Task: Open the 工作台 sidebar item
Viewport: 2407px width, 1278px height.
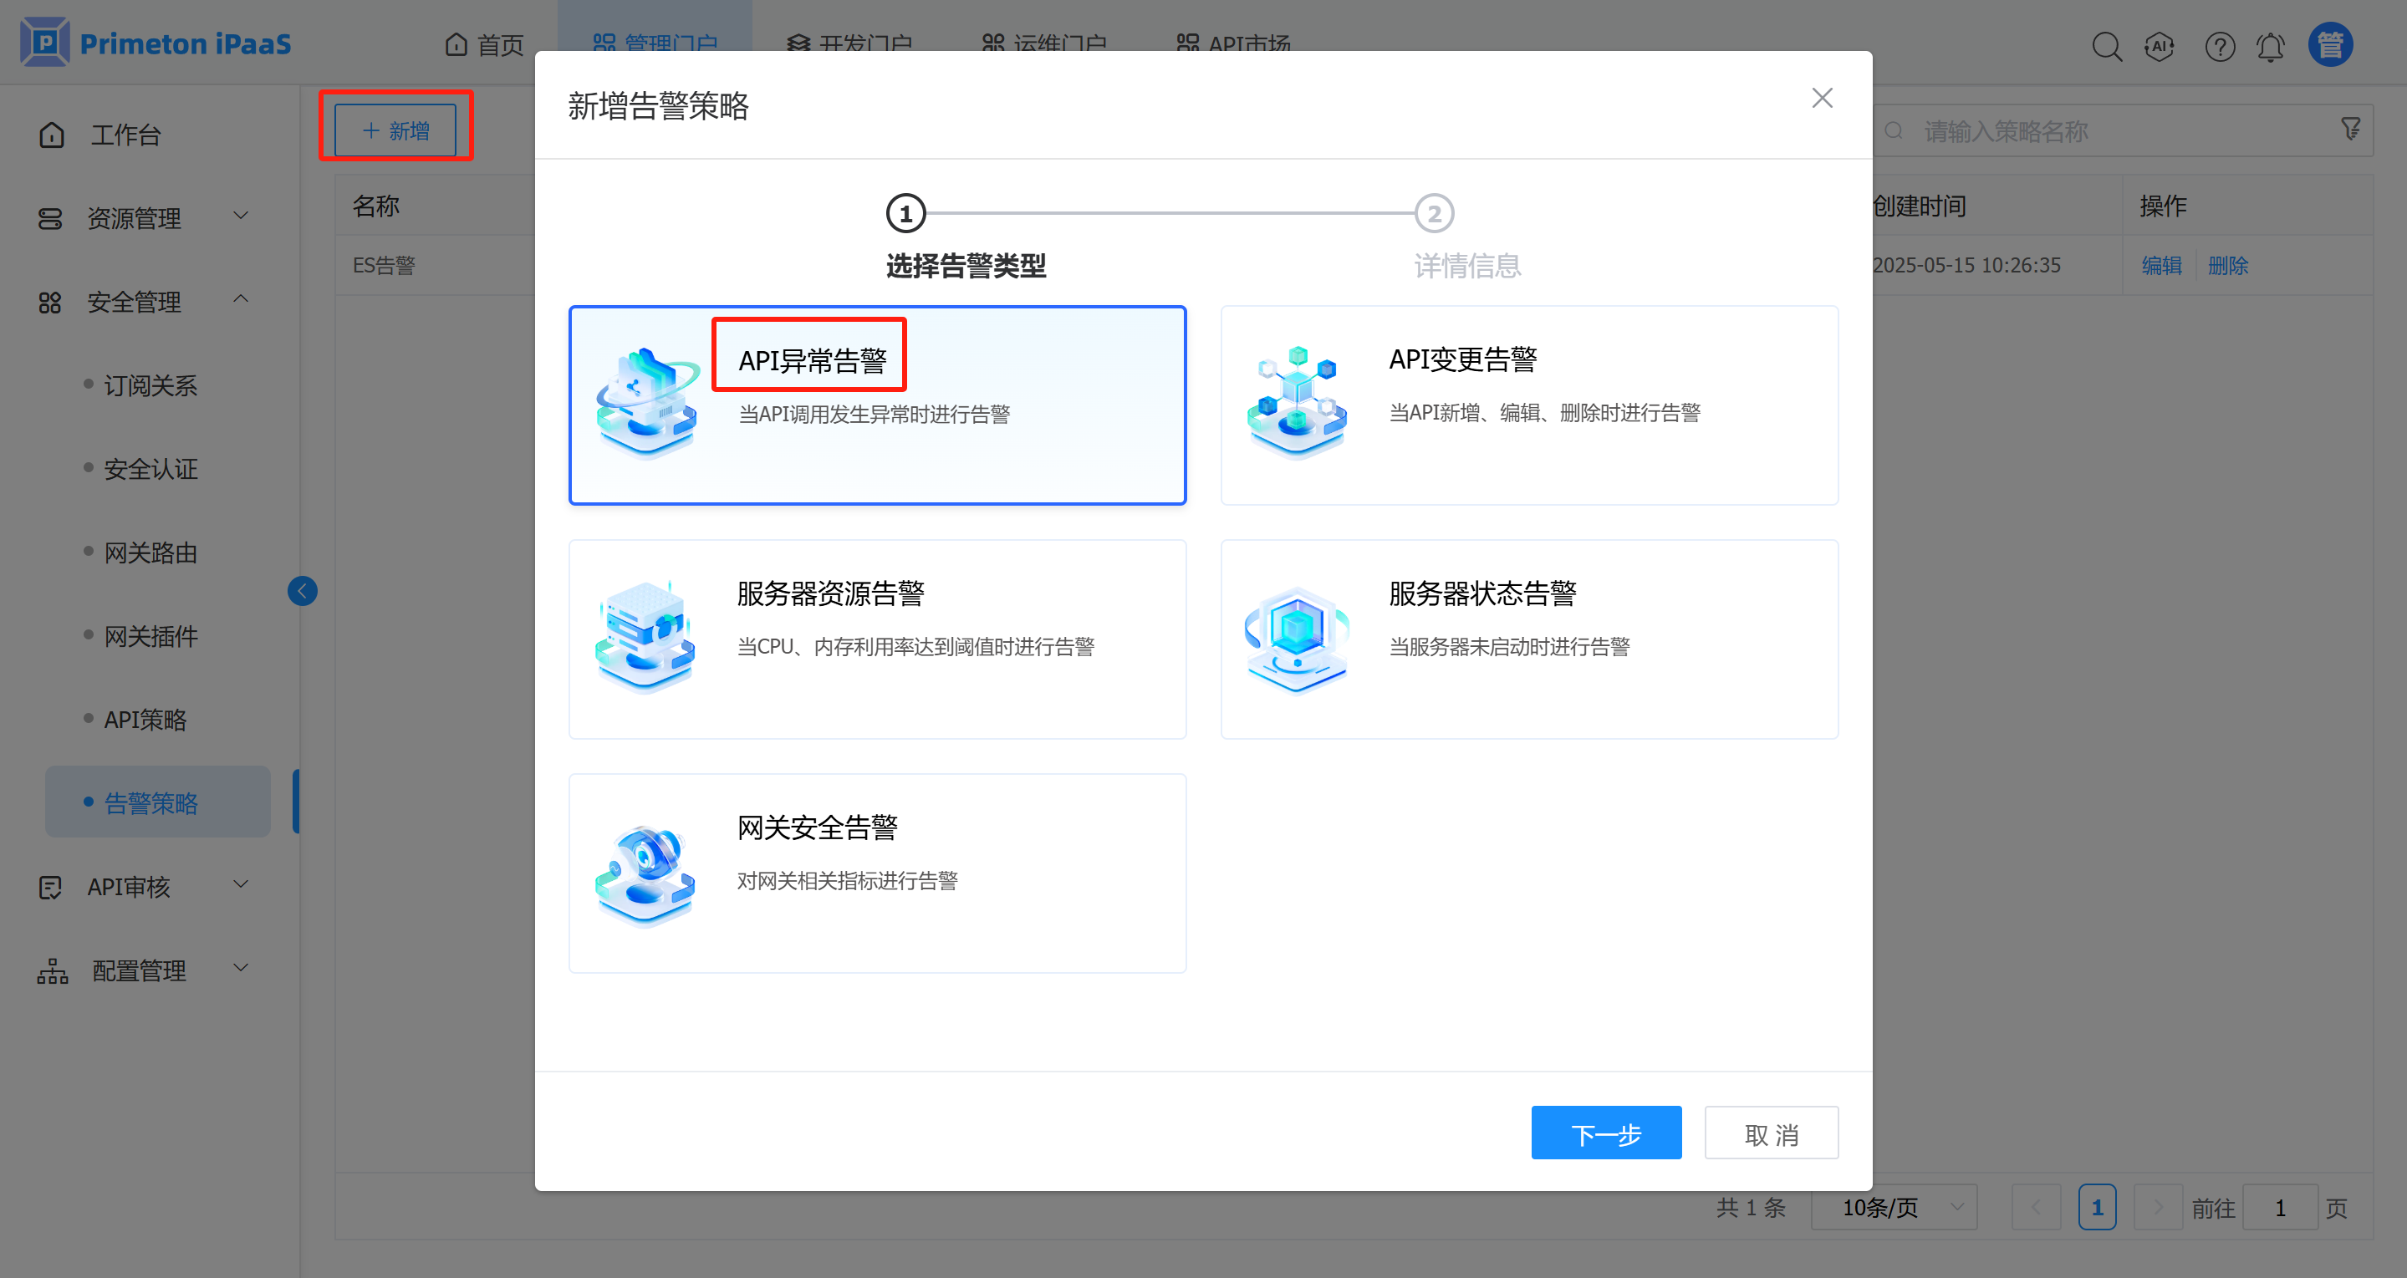Action: [125, 135]
